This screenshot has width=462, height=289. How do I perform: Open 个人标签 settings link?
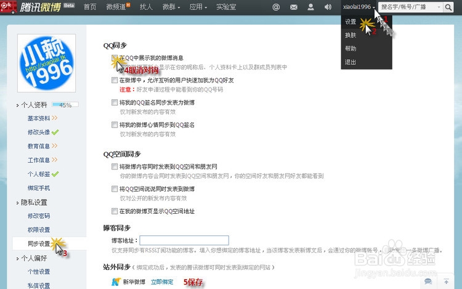click(39, 174)
